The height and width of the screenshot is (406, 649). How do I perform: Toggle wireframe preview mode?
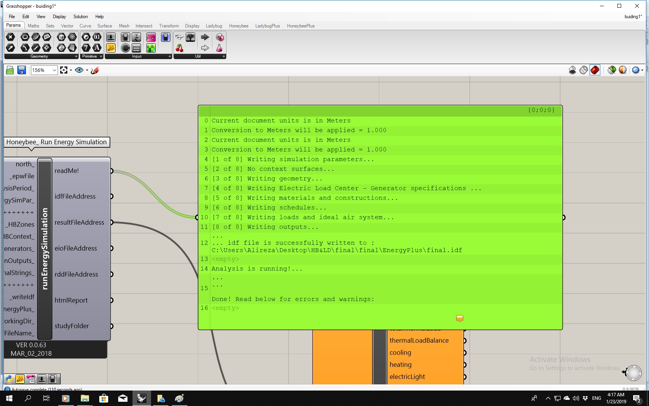click(584, 70)
